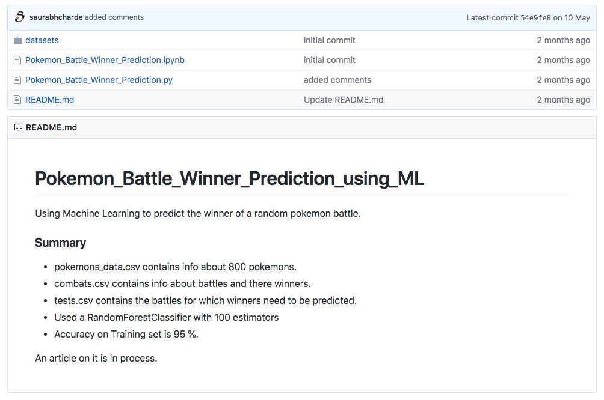Click the README book icon in header

(19, 127)
